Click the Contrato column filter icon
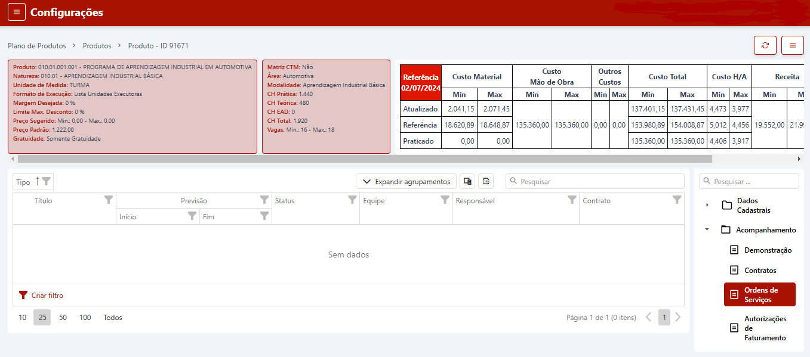Screen dimensions: 810x357 [677, 200]
